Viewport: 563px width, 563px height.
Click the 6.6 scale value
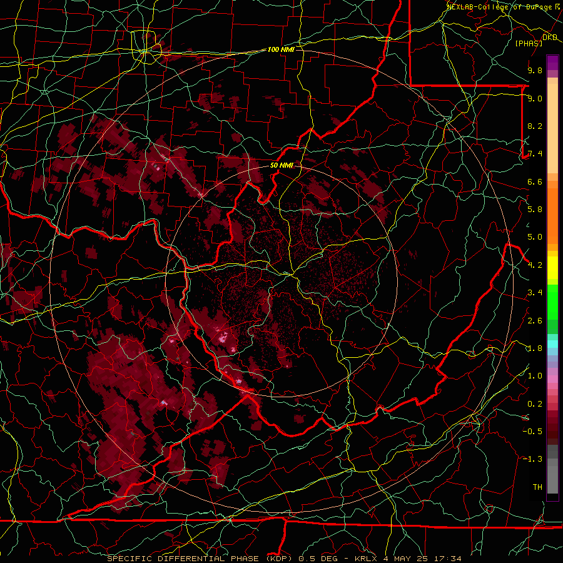pyautogui.click(x=535, y=181)
